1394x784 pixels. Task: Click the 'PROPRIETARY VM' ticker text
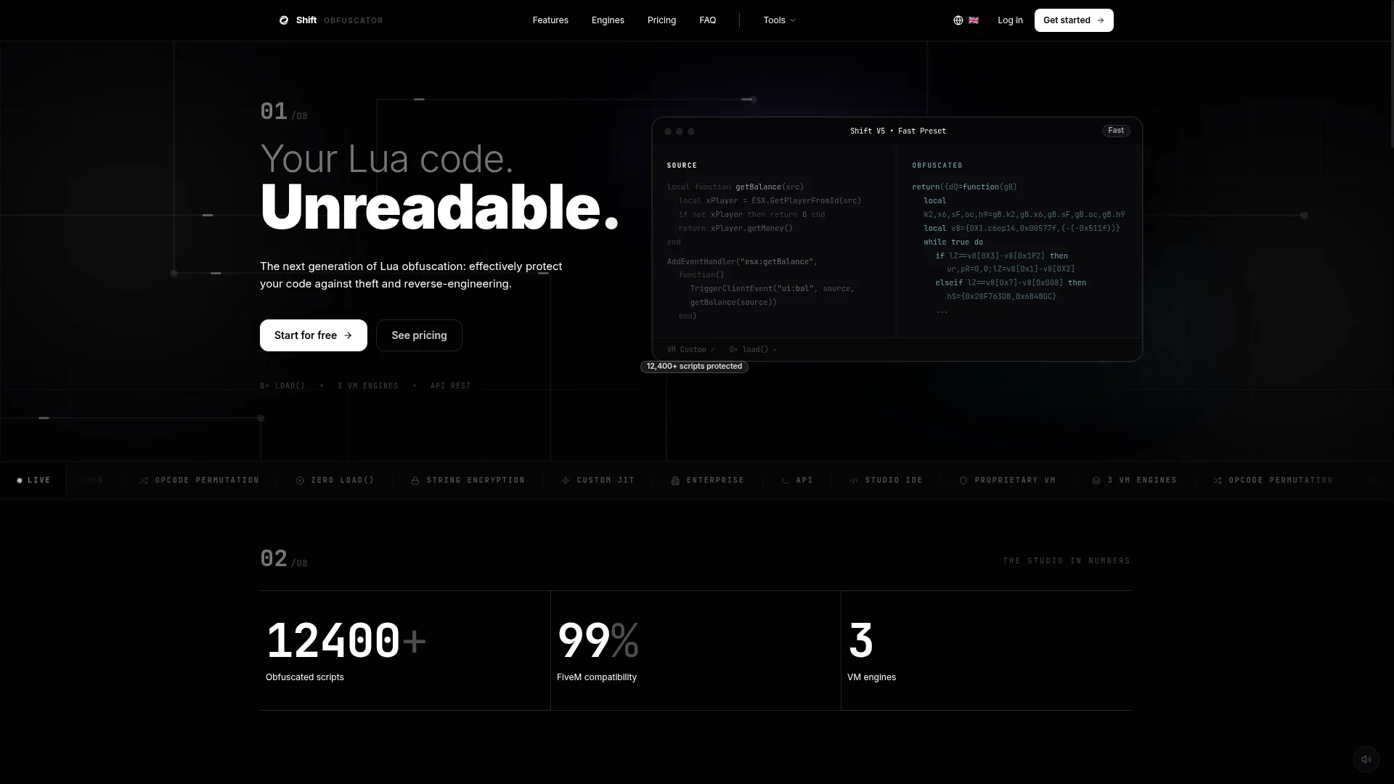click(1015, 481)
